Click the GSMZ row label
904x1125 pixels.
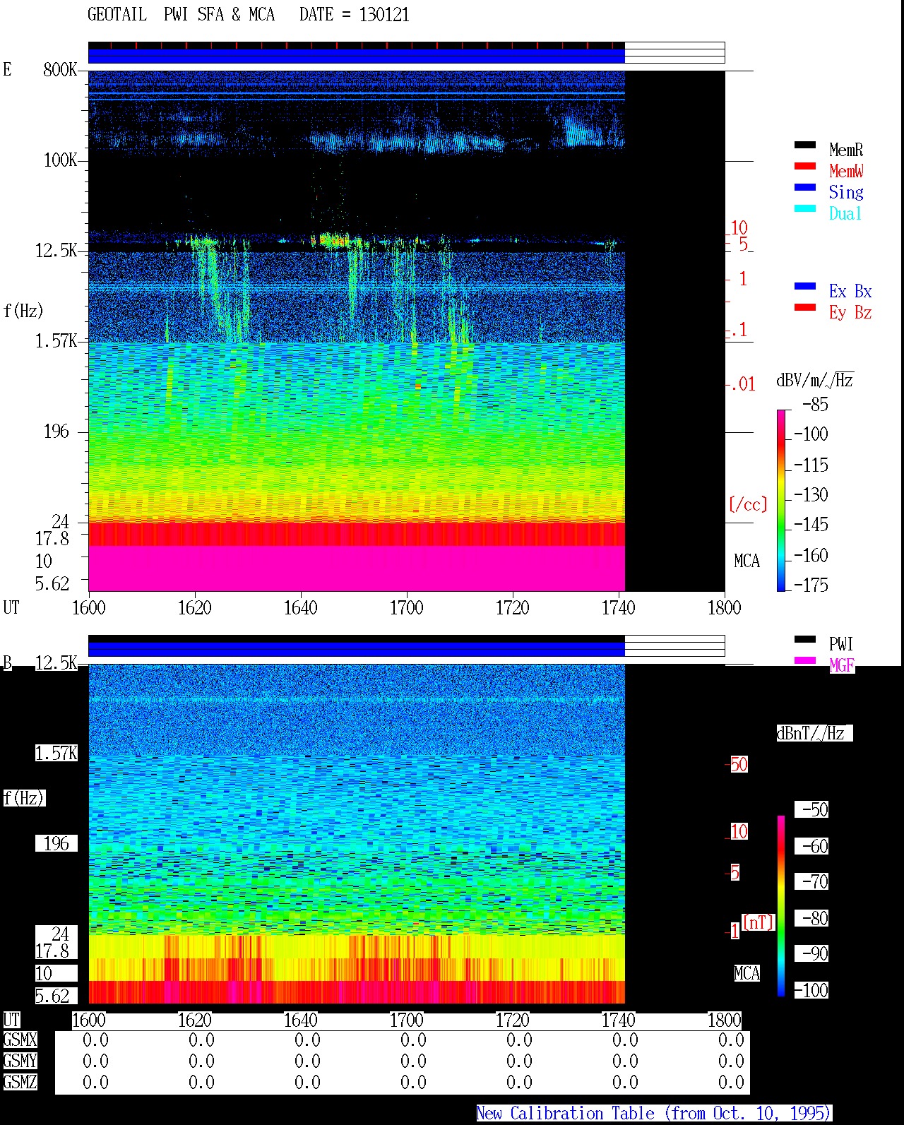point(20,1082)
